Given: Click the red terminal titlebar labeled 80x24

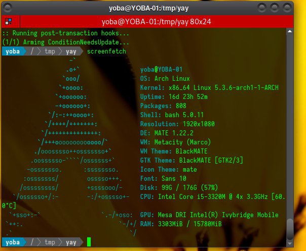Looking at the screenshot, I should click(157, 22).
